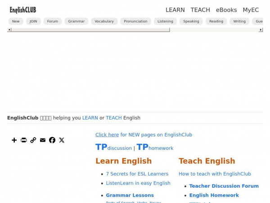
Task: Open 'ListenLearn in easy English'
Action: pos(138,183)
